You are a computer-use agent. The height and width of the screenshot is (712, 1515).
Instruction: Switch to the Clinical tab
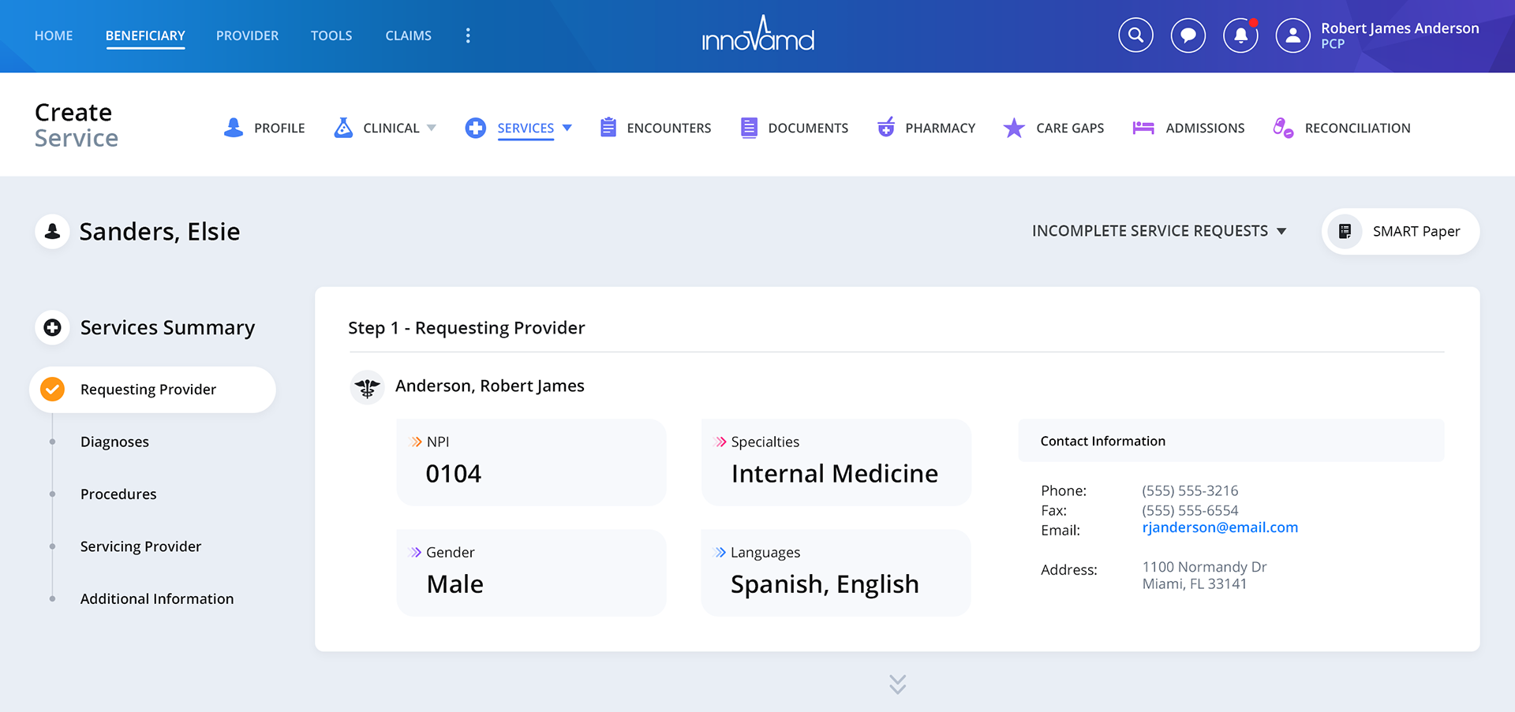click(x=384, y=128)
